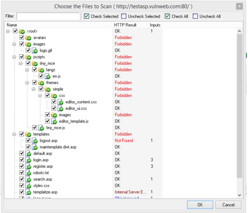
Task: Click the default.asp file icon
Action: point(28,154)
